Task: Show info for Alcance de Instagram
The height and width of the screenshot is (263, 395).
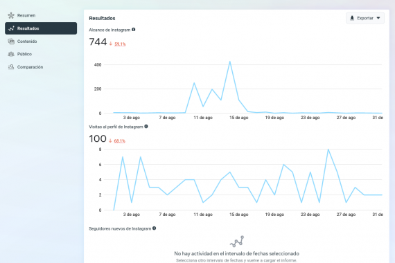Action: coord(134,30)
